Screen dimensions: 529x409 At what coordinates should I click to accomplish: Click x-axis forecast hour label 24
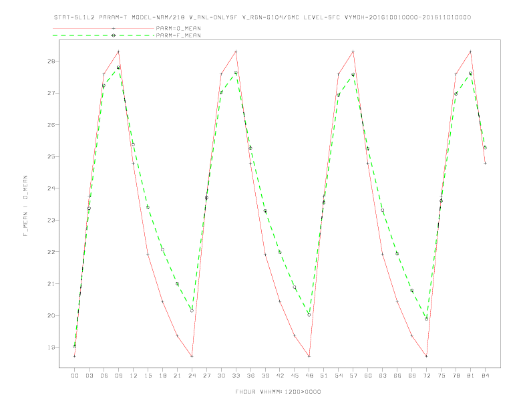click(x=192, y=376)
